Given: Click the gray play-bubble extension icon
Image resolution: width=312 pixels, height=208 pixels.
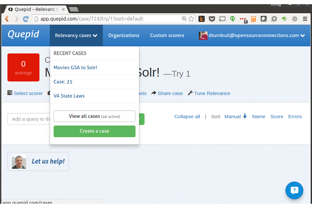Looking at the screenshot, I should click(274, 19).
